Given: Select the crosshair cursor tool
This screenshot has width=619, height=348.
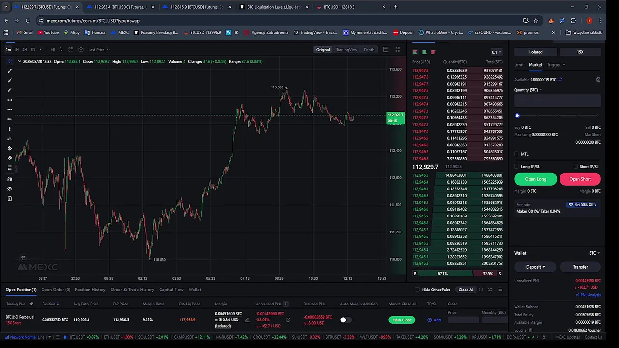Looking at the screenshot, I should coord(9,61).
